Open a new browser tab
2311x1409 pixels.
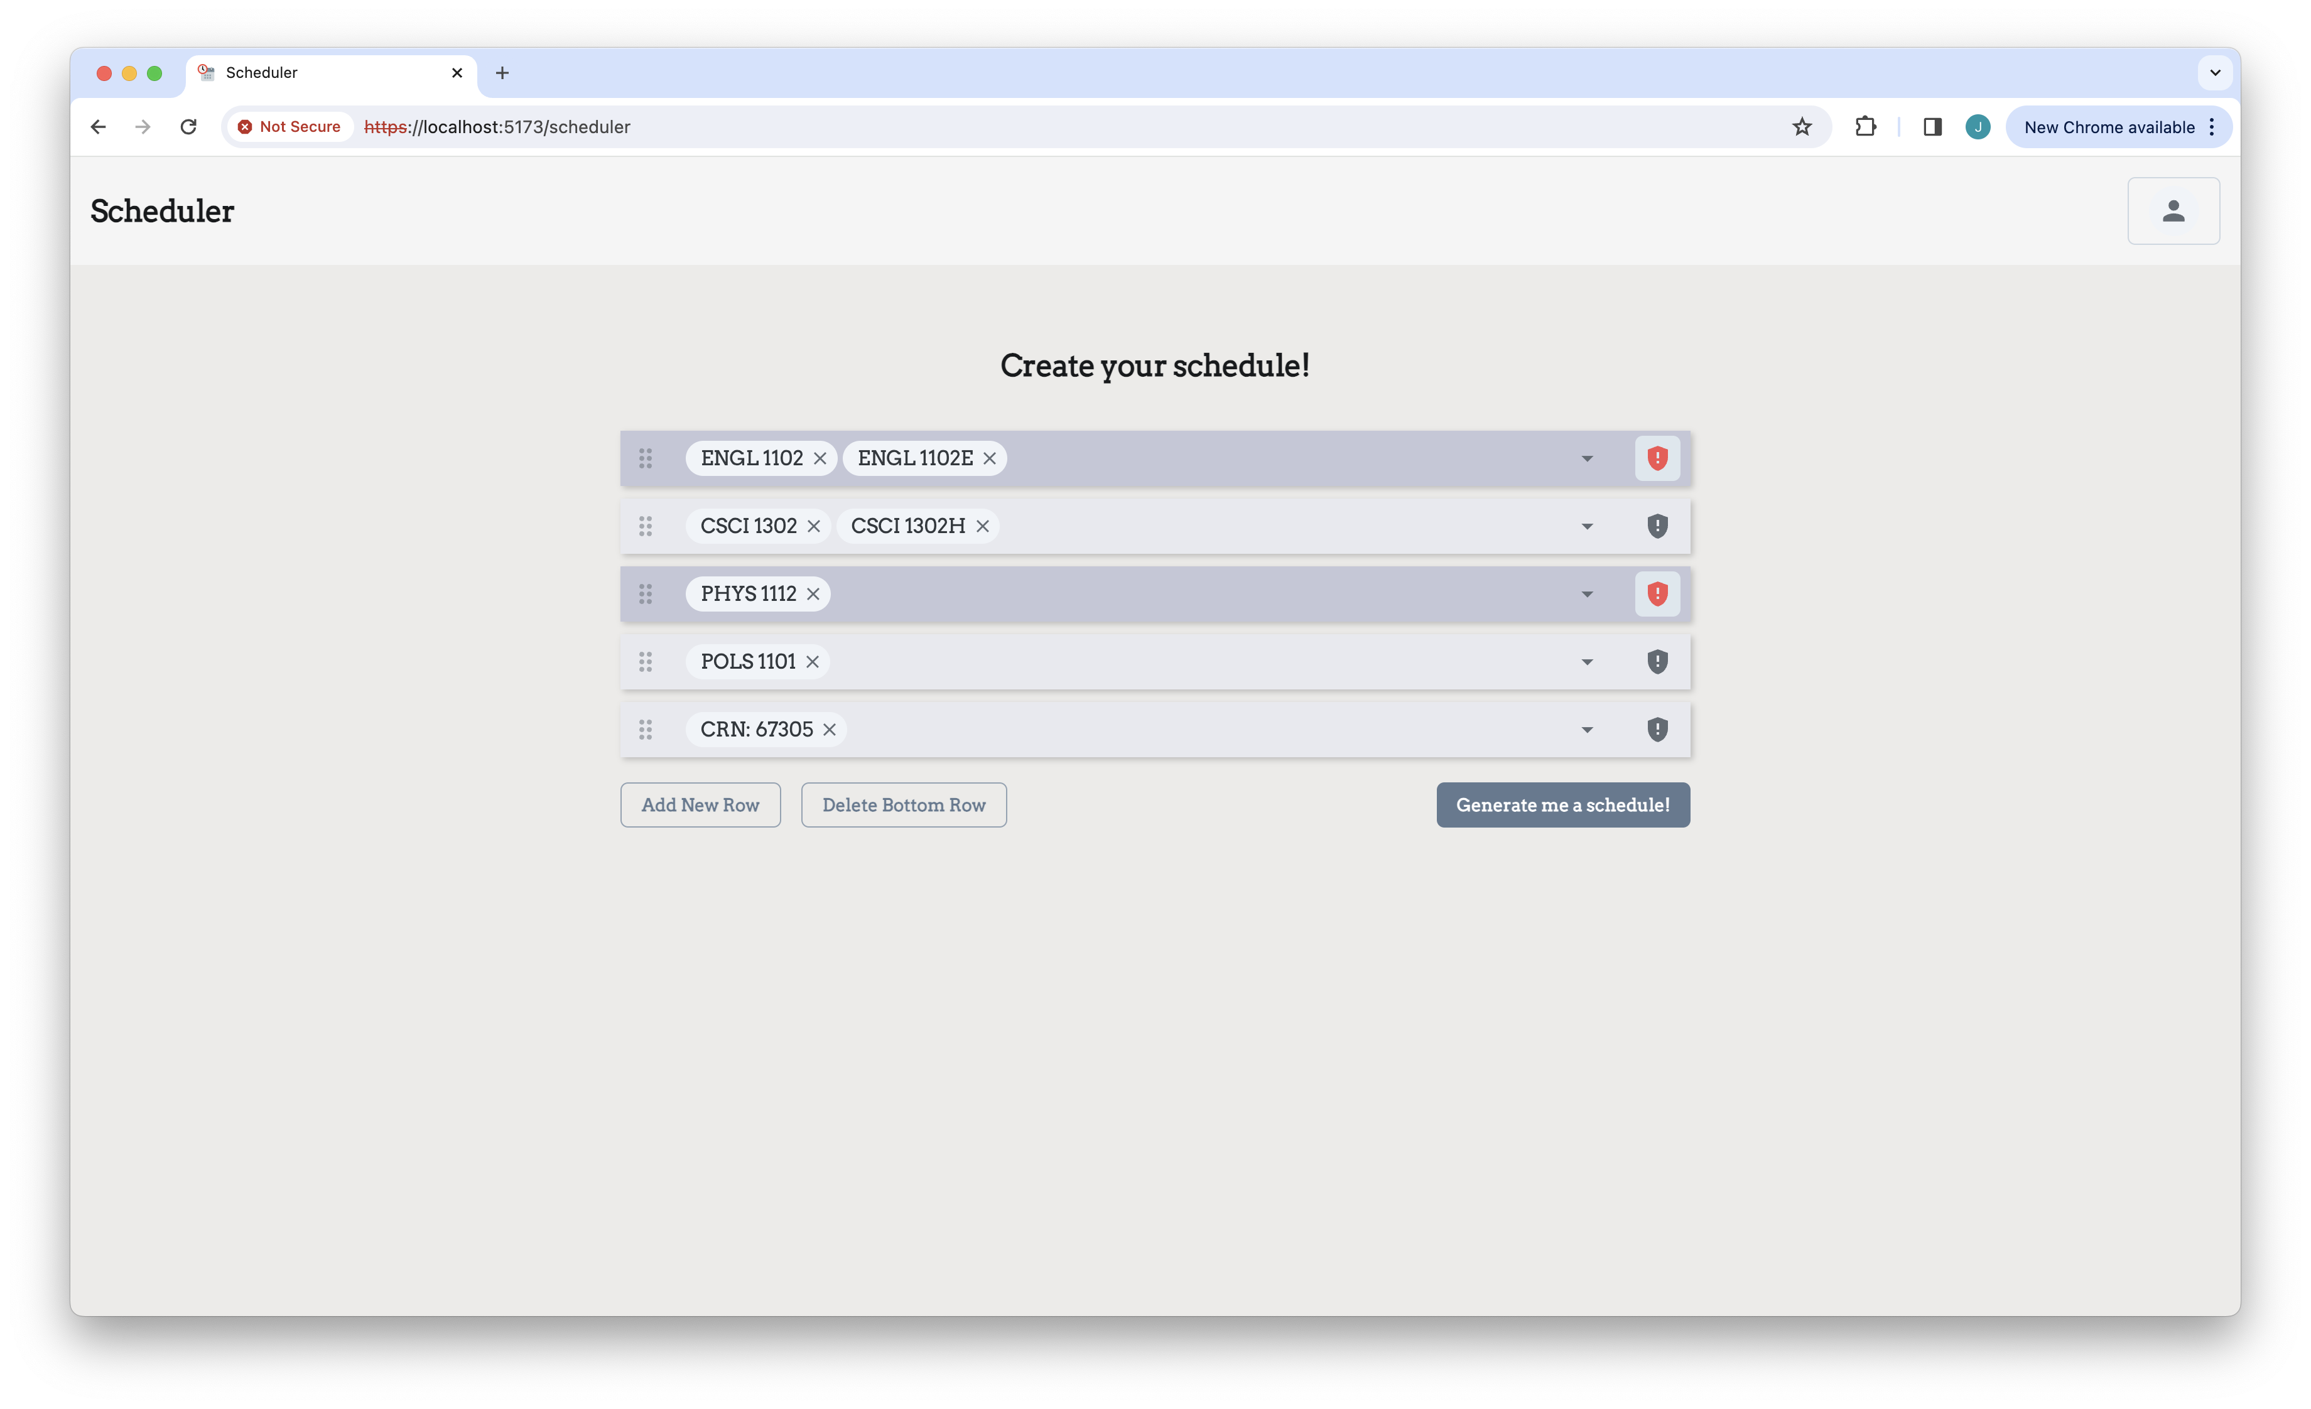[x=502, y=73]
